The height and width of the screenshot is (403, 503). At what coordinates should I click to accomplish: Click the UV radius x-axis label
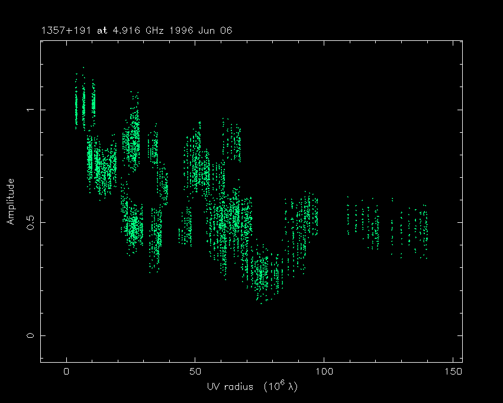[228, 387]
